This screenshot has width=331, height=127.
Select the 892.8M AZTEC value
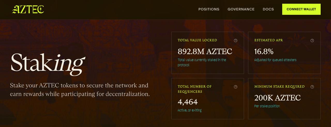205,52
